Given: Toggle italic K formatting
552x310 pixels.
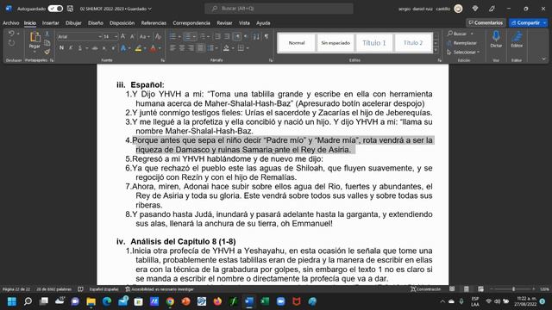Looking at the screenshot, I should pyautogui.click(x=71, y=48).
